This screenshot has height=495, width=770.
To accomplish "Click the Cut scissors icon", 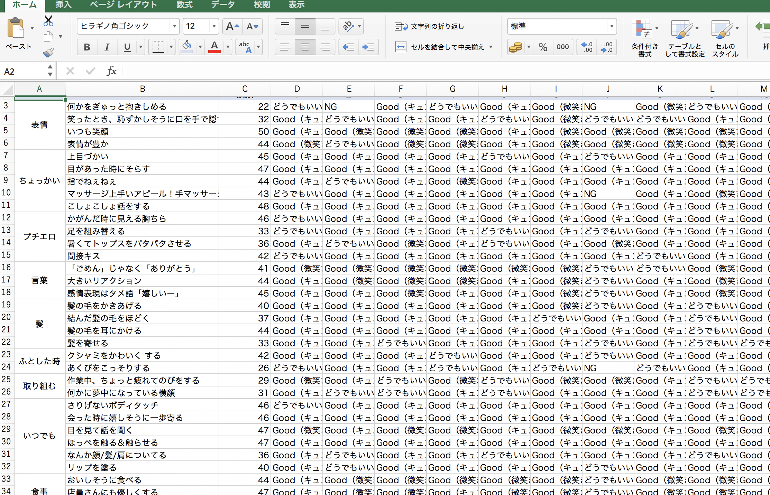I will pyautogui.click(x=48, y=21).
